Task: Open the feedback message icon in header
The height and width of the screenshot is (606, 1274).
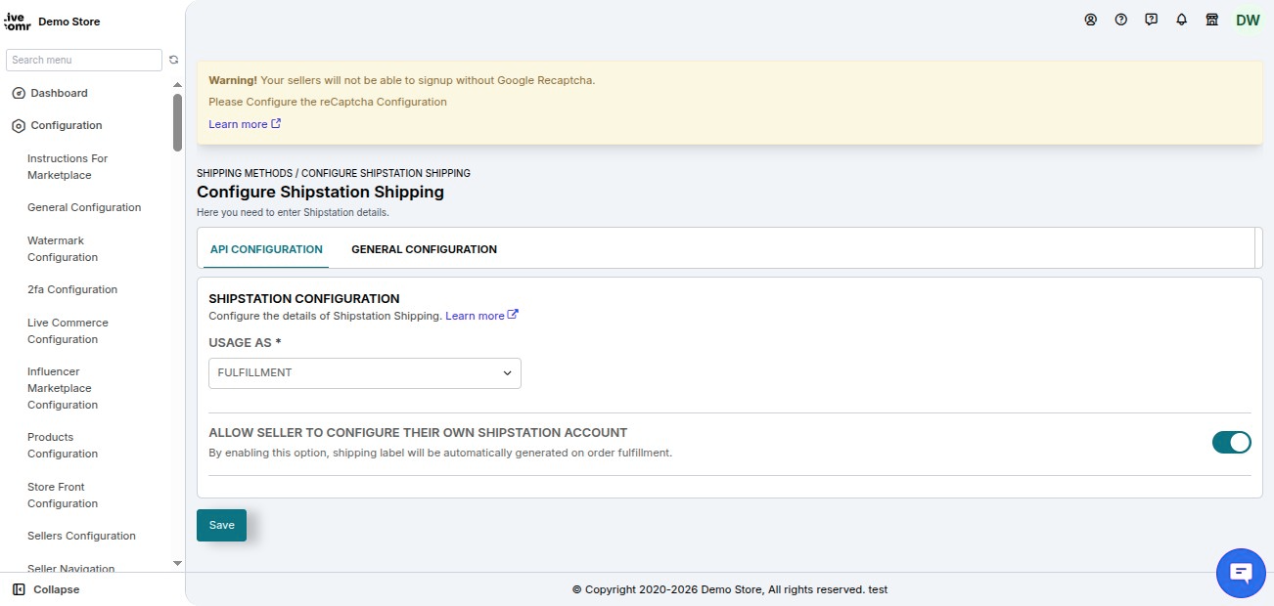Action: (x=1152, y=20)
